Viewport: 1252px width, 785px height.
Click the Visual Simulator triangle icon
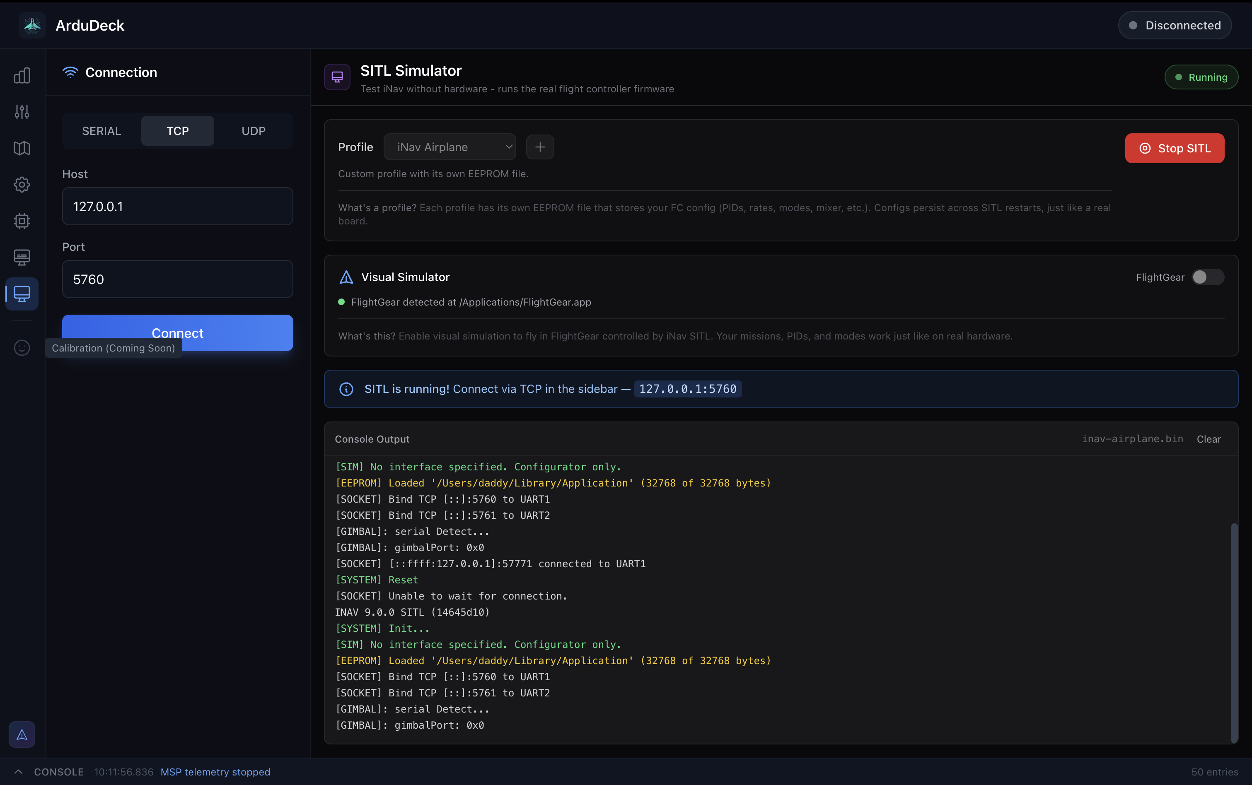(x=346, y=277)
